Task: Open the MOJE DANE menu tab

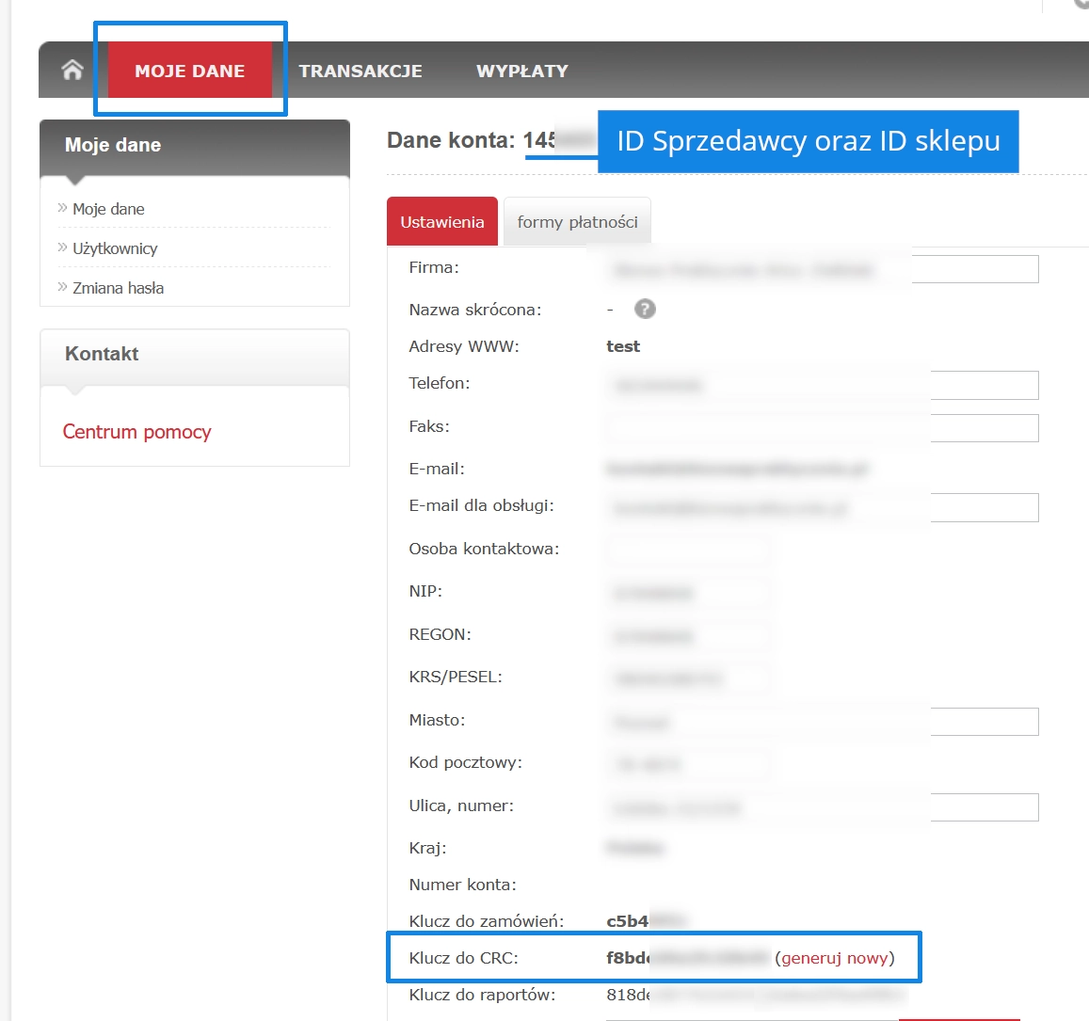Action: coord(189,71)
